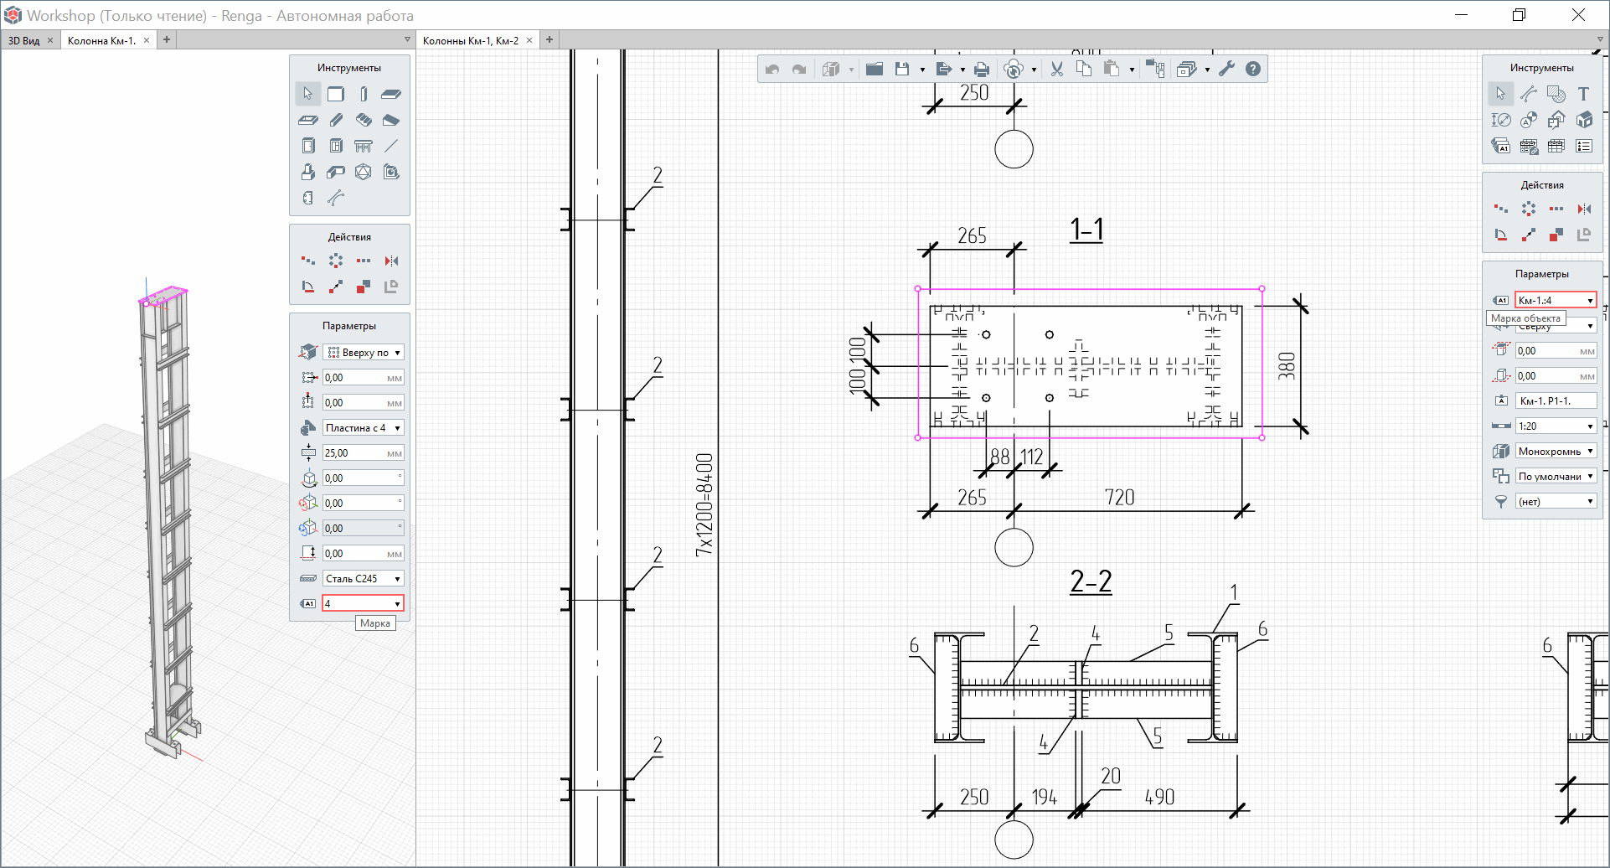Click the synchronize cloud icon
Viewport: 1610px width, 868px height.
[1014, 70]
